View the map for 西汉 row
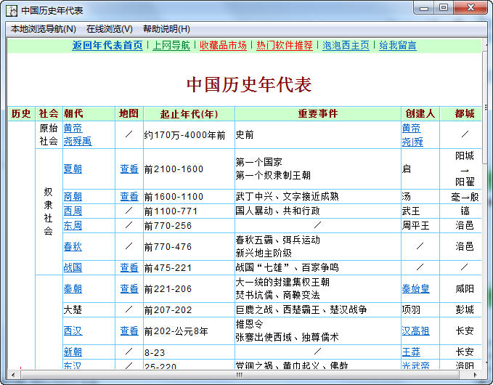The image size is (493, 385). pyautogui.click(x=129, y=331)
